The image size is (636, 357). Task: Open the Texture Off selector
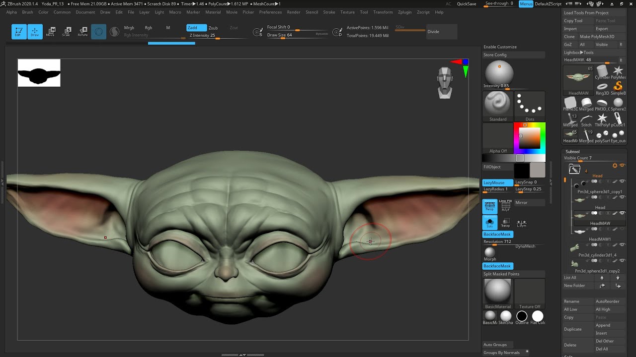(530, 294)
